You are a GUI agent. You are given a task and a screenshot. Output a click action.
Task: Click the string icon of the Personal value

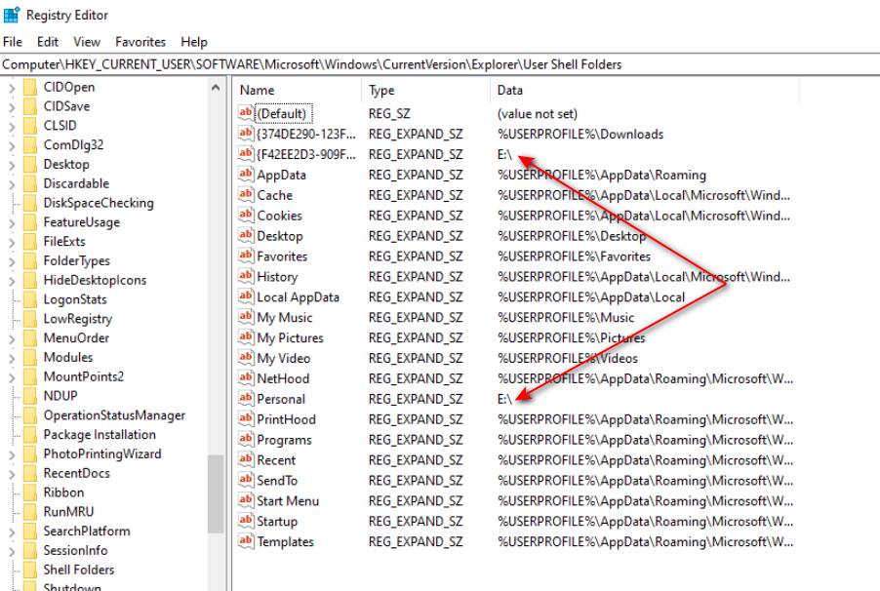(x=245, y=399)
